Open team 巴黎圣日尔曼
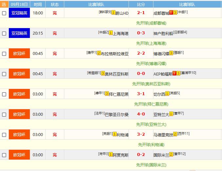Screen dimensions: 222x171 point(117,115)
